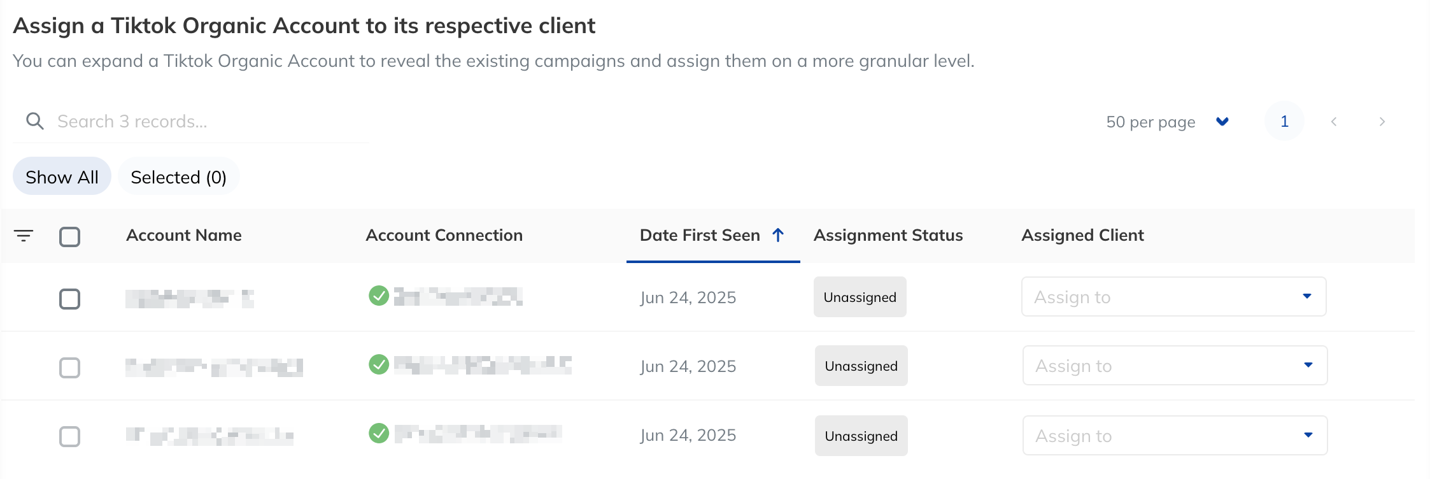The height and width of the screenshot is (479, 1430).
Task: Check the first account row checkbox
Action: coord(69,299)
